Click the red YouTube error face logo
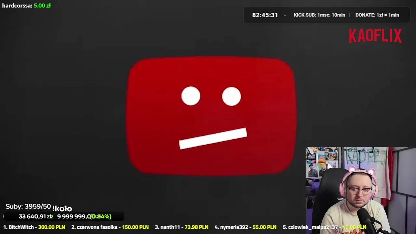416x234 pixels. click(x=211, y=116)
